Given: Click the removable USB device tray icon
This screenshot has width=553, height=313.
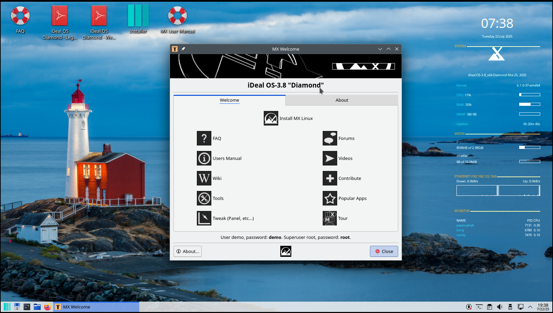Looking at the screenshot, I should [x=510, y=307].
